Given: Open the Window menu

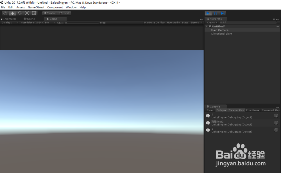Looking at the screenshot, I should point(71,7).
